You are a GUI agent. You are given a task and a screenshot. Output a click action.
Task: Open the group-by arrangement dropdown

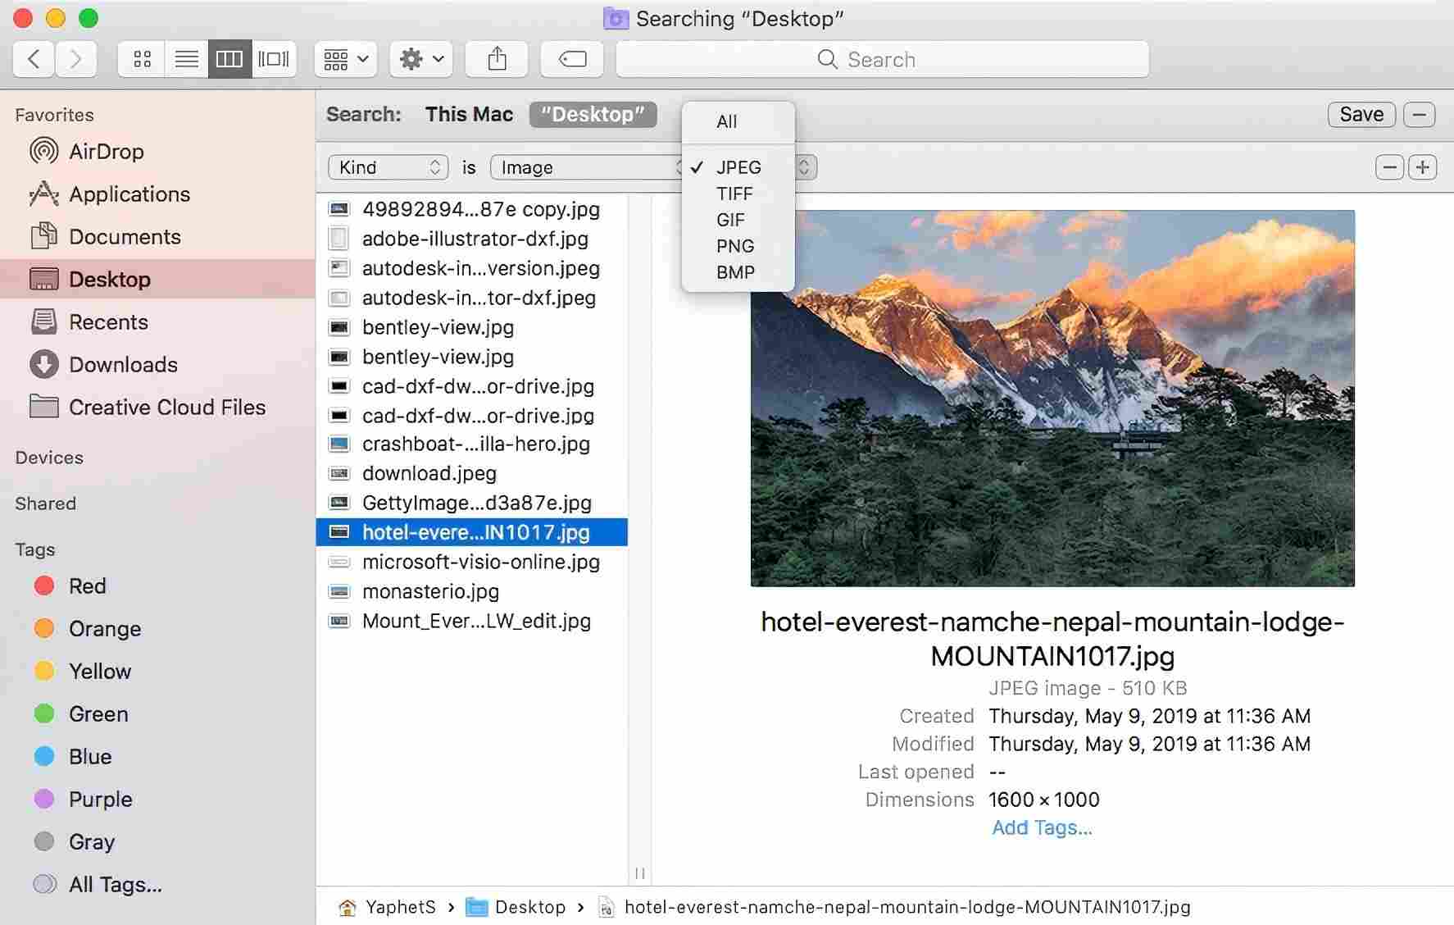click(x=345, y=59)
